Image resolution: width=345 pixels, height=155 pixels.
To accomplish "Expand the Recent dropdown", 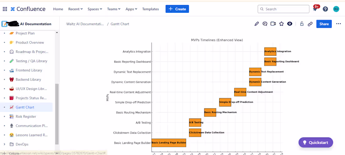I will [75, 9].
